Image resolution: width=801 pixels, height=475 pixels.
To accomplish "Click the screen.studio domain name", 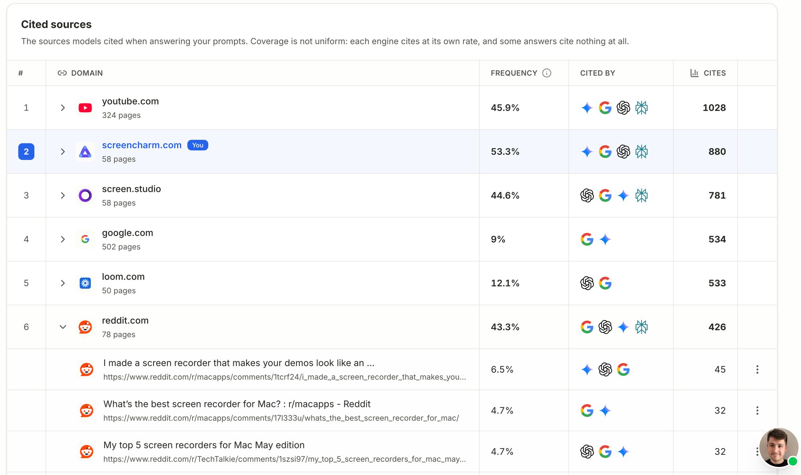I will [131, 189].
